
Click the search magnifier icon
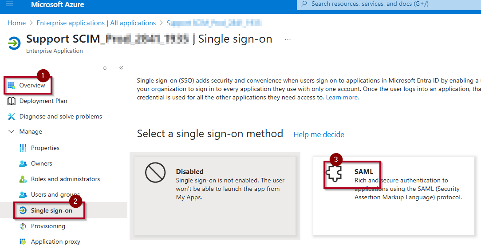(304, 4)
